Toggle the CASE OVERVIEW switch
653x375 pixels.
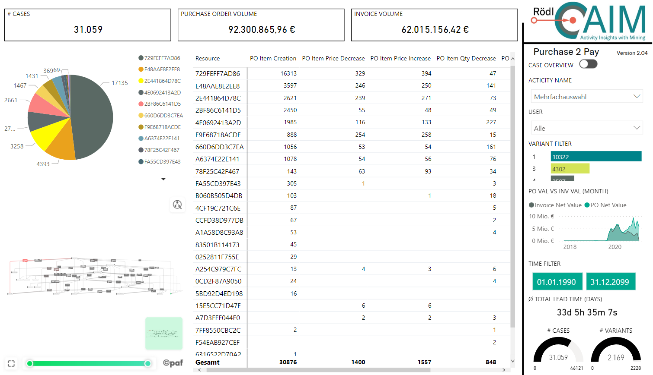click(587, 64)
